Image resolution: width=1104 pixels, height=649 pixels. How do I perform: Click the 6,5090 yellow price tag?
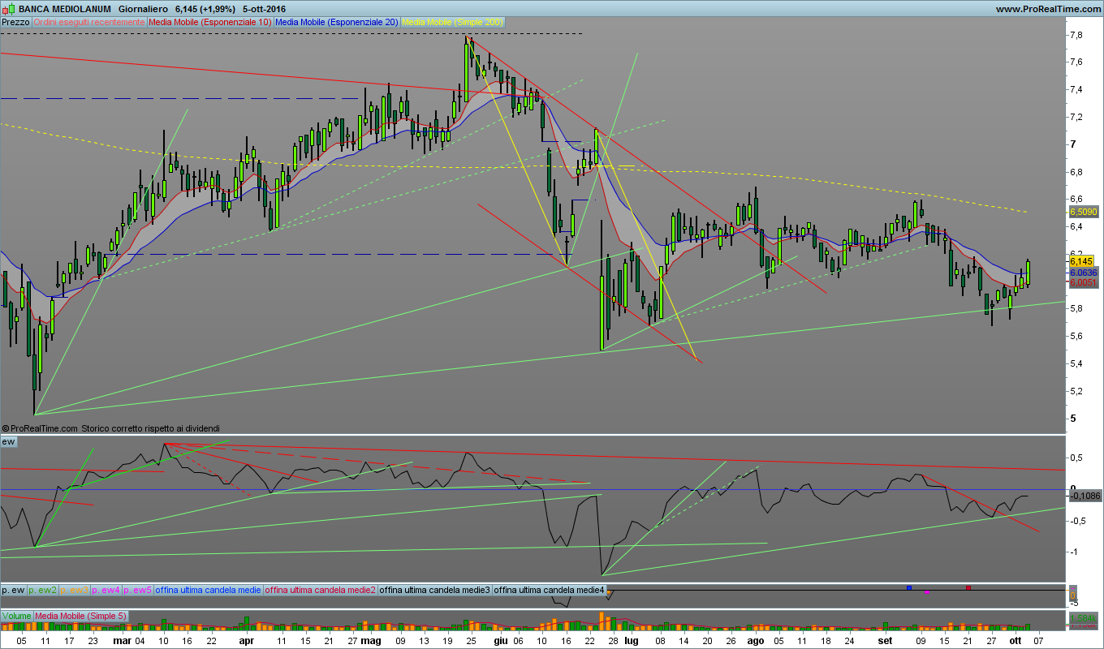[1083, 212]
